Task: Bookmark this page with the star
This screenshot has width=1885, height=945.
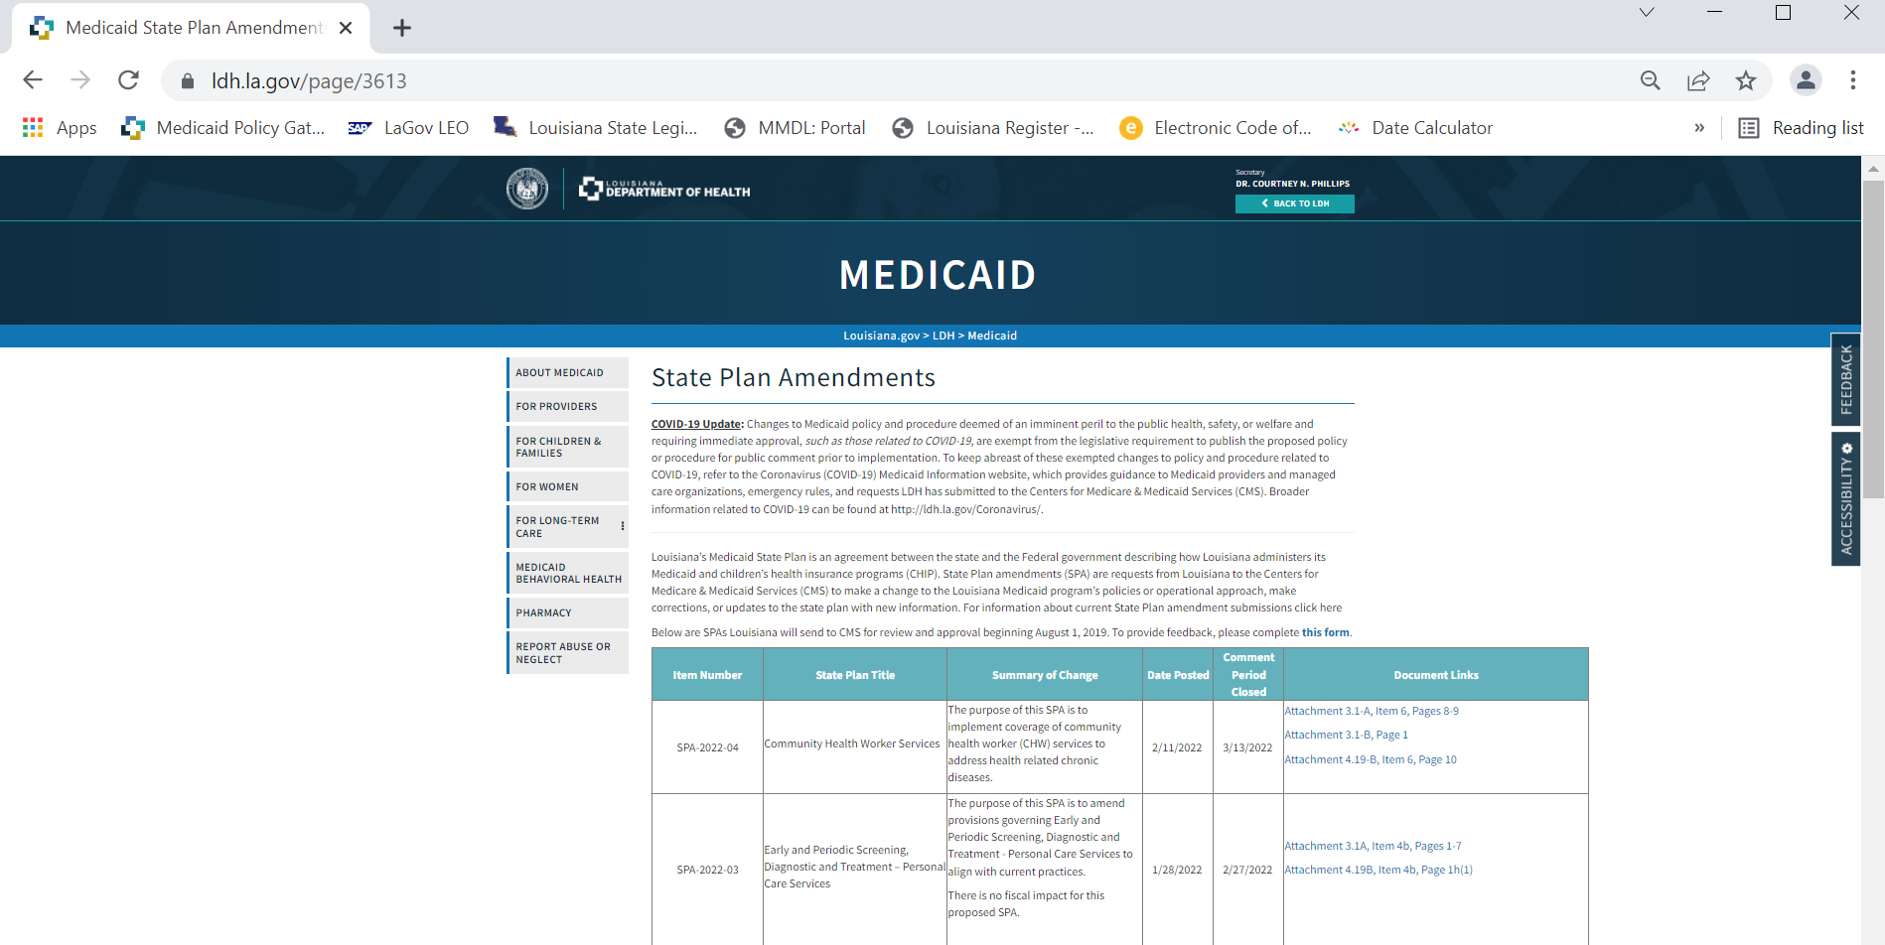Action: coord(1746,80)
